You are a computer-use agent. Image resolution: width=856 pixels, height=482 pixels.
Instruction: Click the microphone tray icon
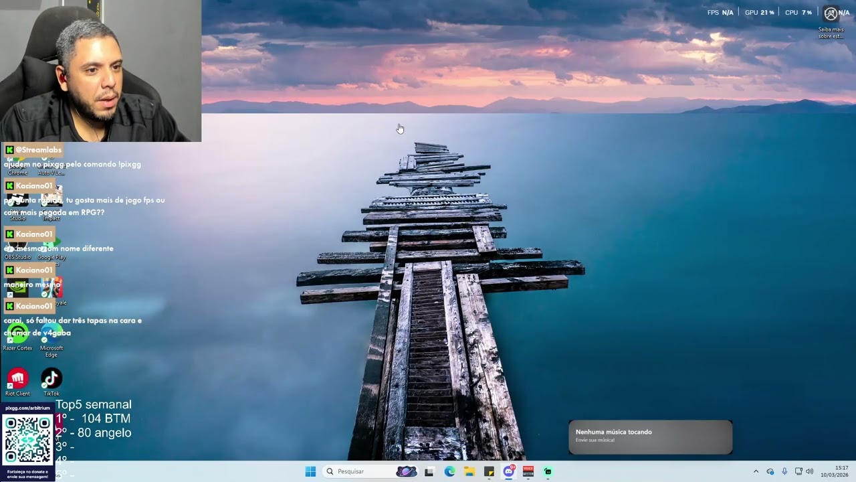click(x=784, y=471)
